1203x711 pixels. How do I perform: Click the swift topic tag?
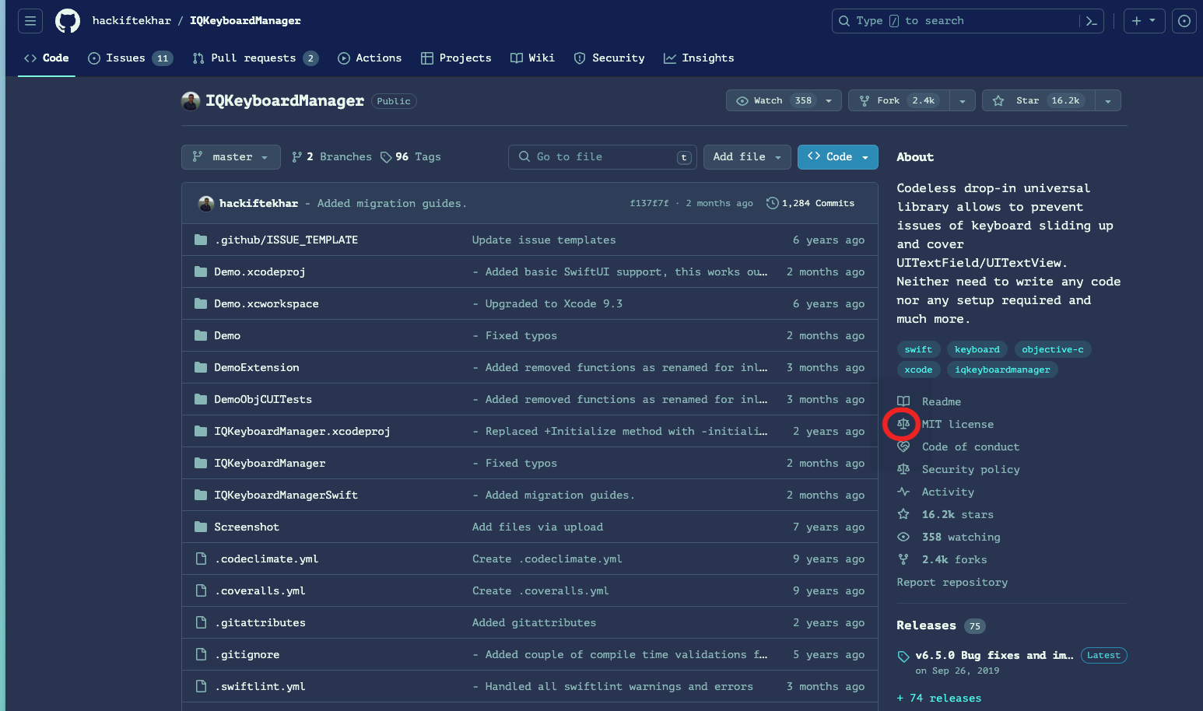(x=918, y=349)
